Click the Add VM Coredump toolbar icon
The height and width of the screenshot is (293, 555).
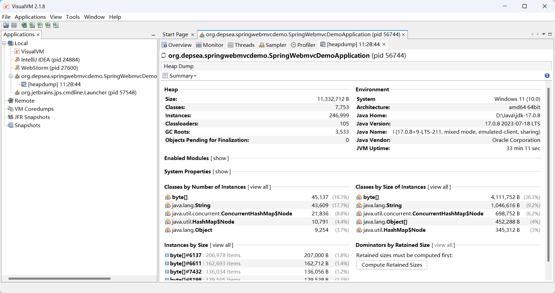[40, 25]
